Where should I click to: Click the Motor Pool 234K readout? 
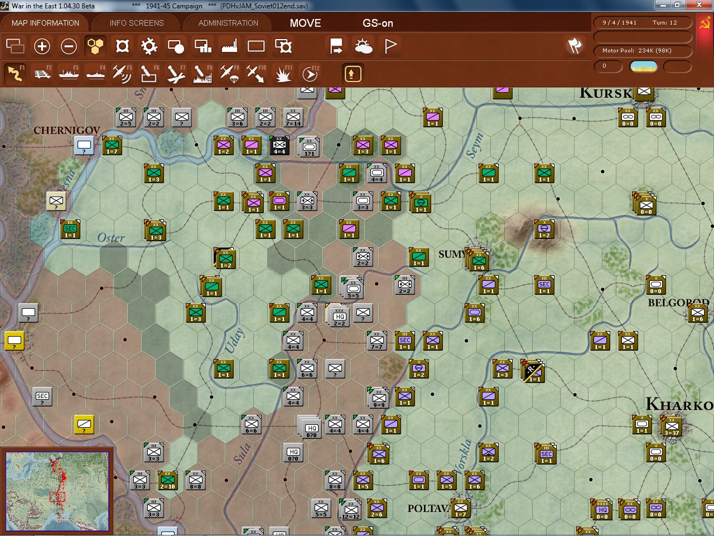(643, 50)
